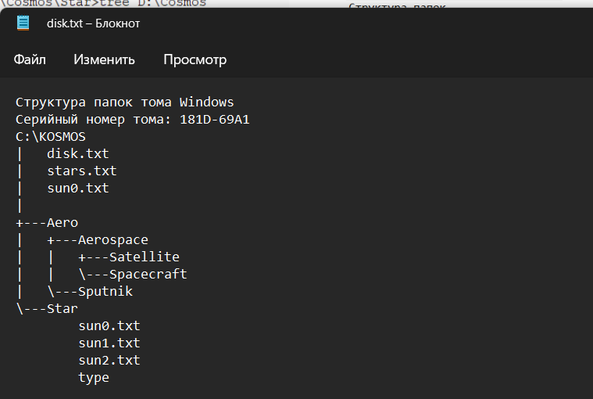Click the Sputnik folder text
The image size is (593, 399).
tap(105, 292)
